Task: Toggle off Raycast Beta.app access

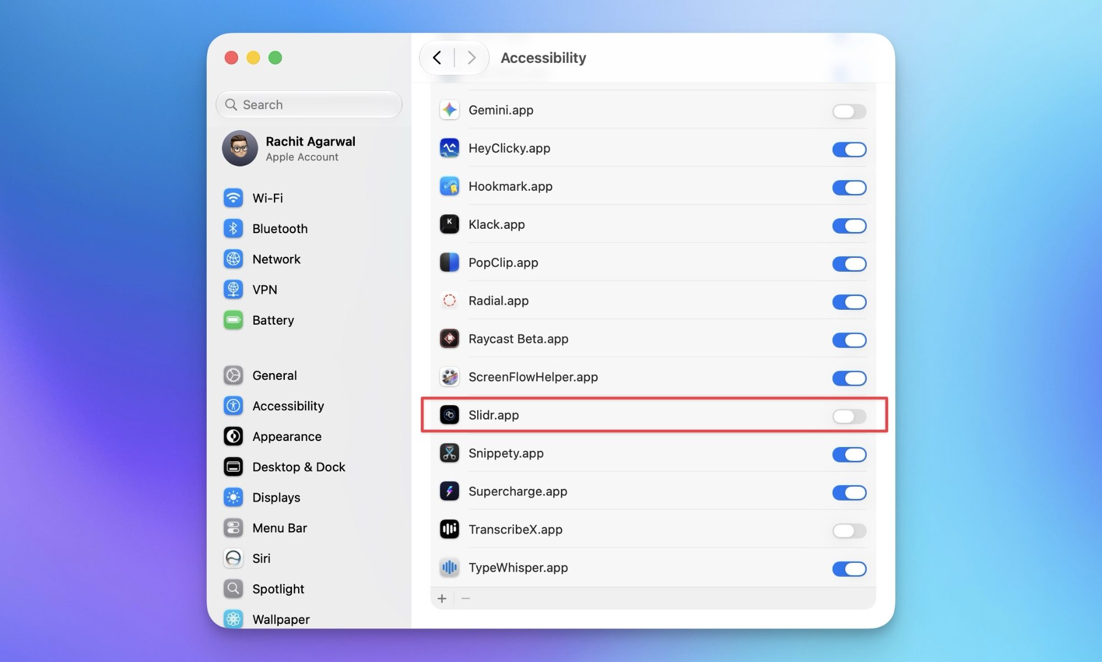Action: (849, 340)
